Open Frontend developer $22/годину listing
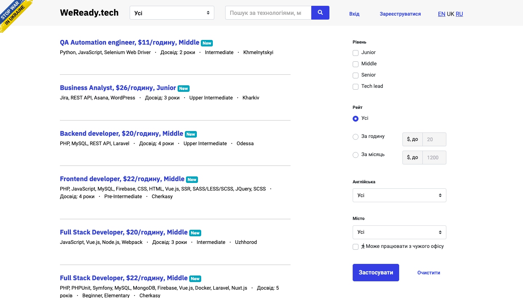523x298 pixels. pos(122,179)
